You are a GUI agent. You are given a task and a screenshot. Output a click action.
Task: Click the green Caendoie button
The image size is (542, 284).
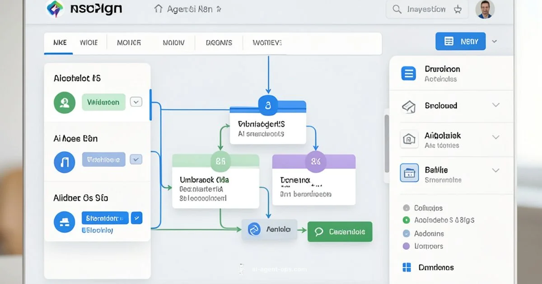pos(340,232)
